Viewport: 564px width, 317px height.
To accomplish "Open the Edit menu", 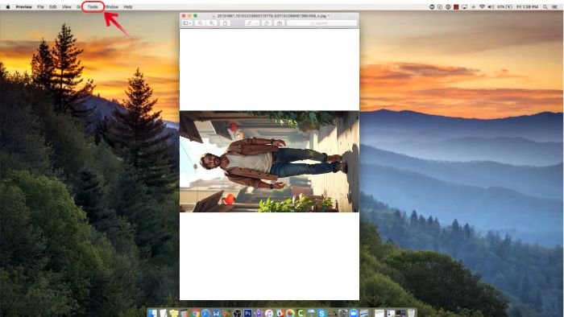I will (x=53, y=6).
